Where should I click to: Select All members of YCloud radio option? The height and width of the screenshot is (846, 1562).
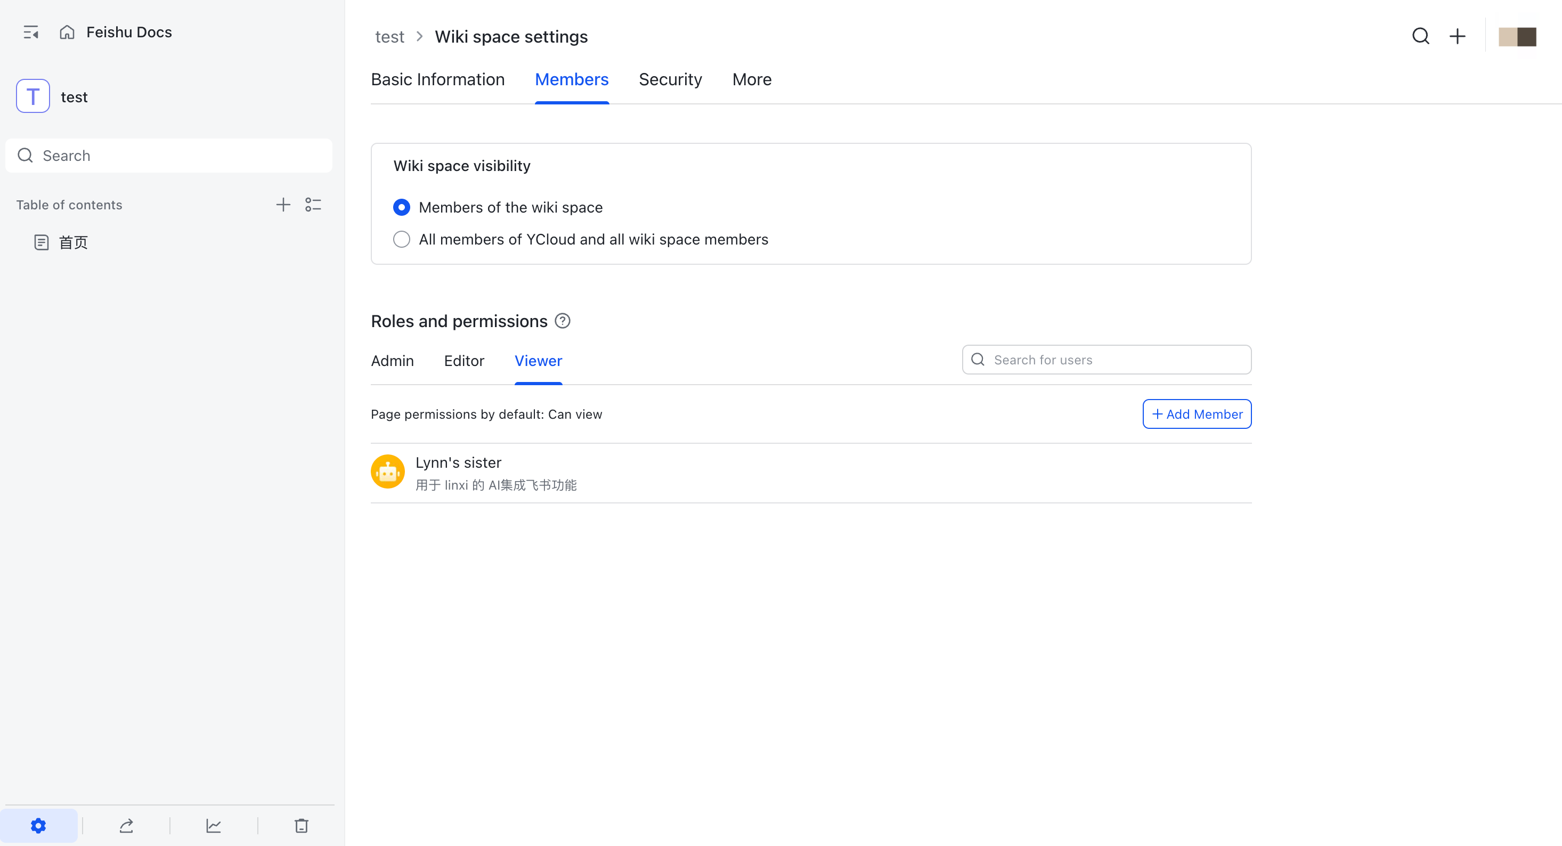click(401, 240)
